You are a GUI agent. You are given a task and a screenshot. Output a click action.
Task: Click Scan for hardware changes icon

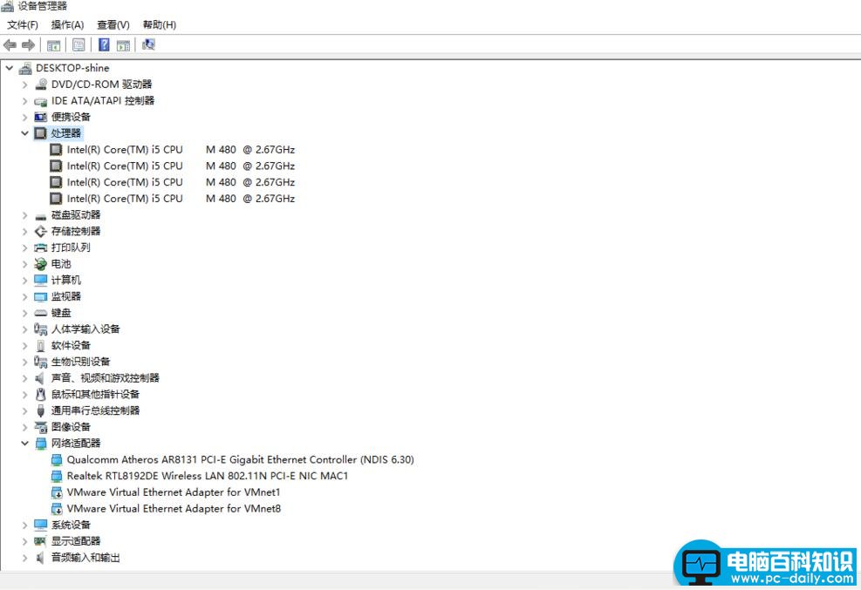pos(148,45)
